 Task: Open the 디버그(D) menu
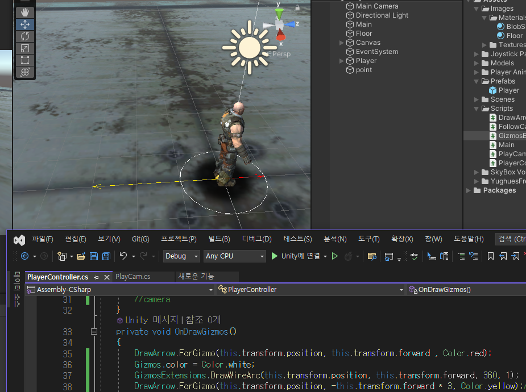tap(257, 239)
